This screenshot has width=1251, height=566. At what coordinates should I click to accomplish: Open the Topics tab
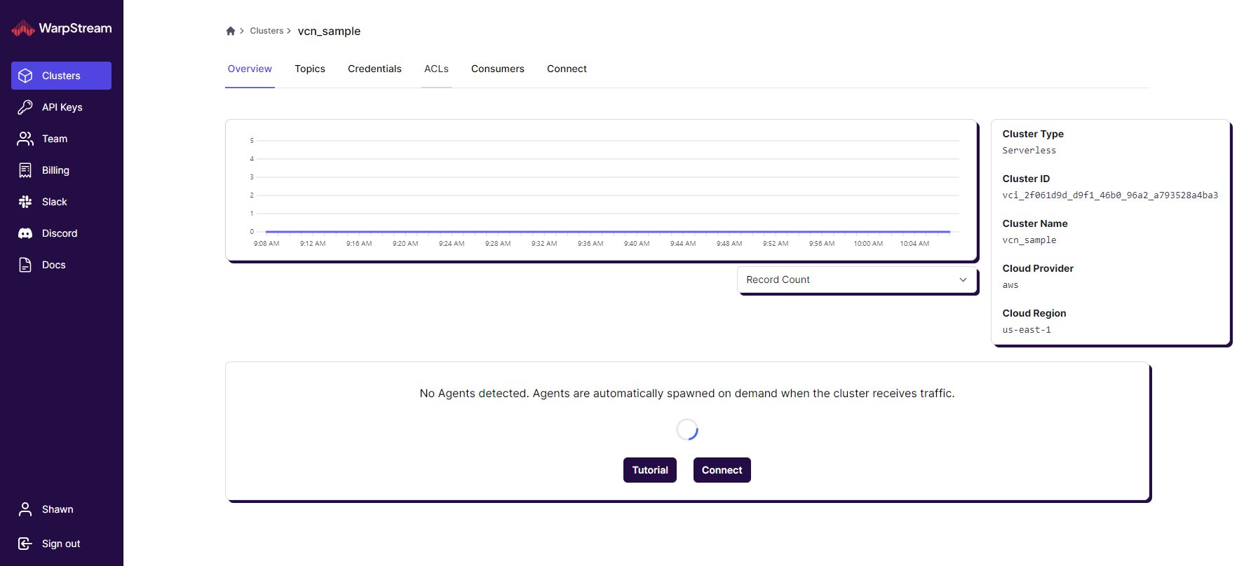310,69
